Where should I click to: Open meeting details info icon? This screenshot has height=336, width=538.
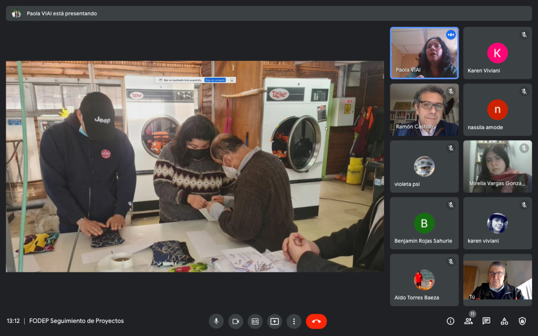tap(450, 321)
